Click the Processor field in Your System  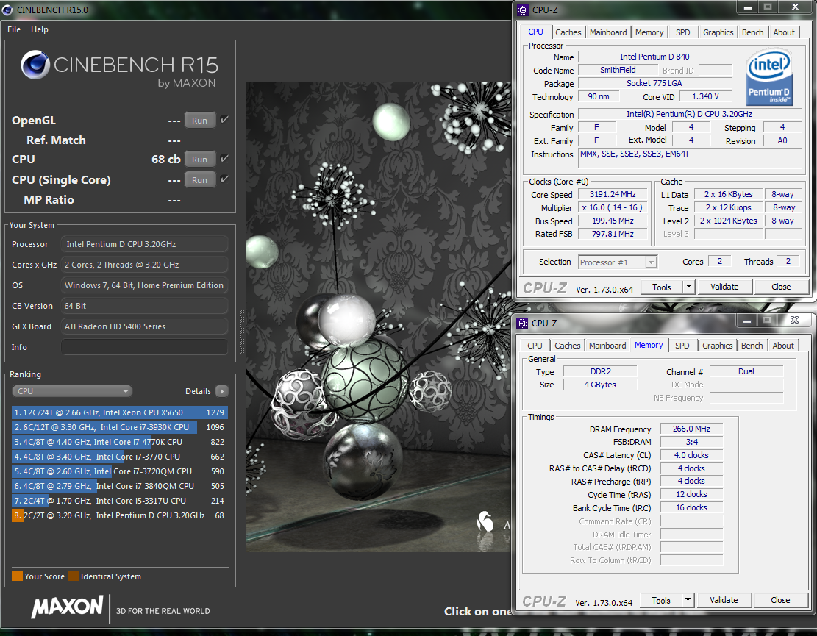tap(144, 244)
